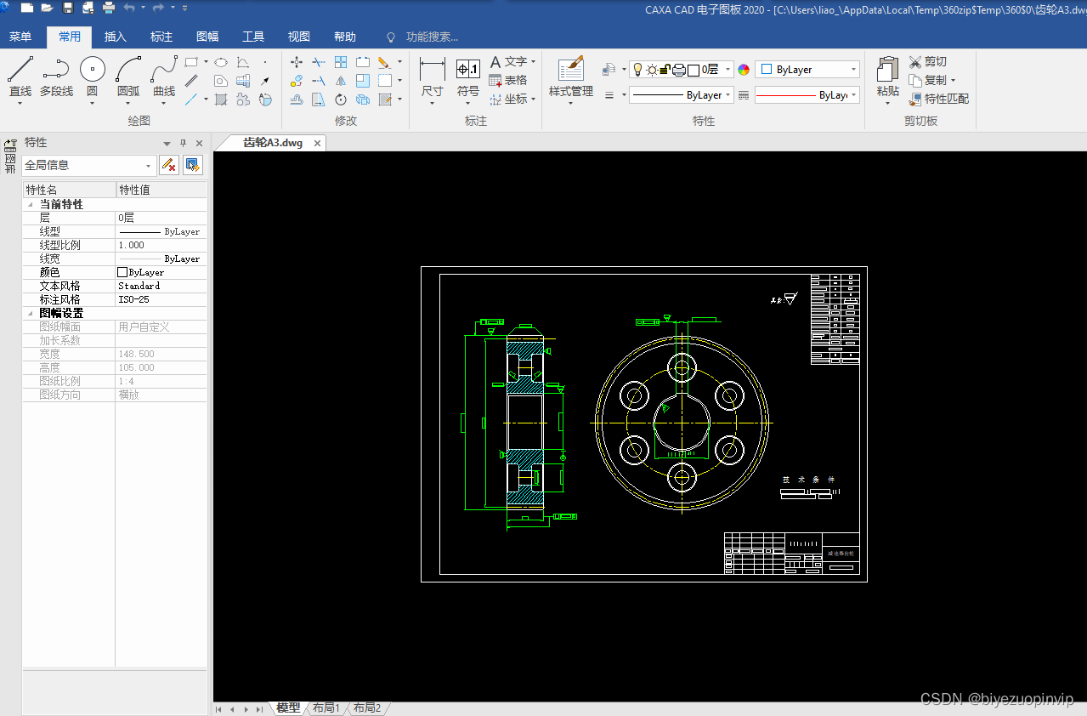Close the 齿轮A3.dwg document tab

(x=317, y=143)
